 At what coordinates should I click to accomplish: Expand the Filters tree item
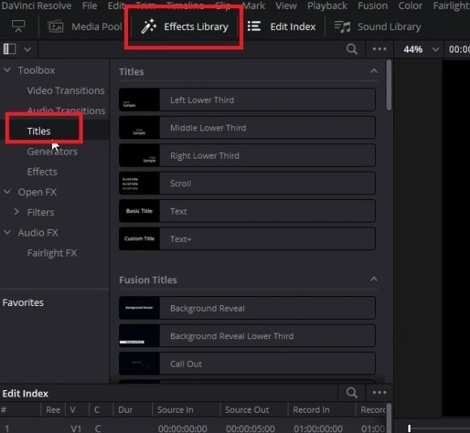(16, 212)
